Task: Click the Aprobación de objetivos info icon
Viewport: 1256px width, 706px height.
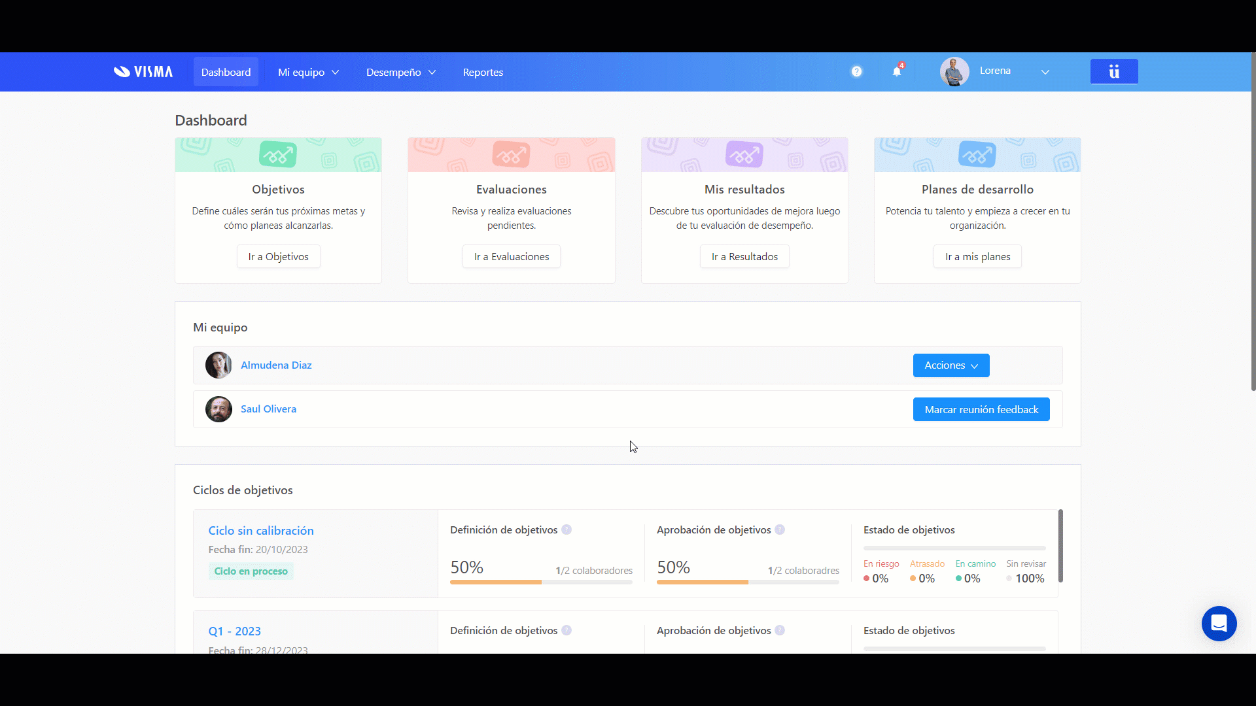Action: point(780,529)
